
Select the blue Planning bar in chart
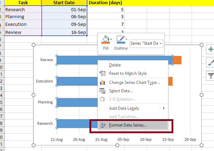coord(76,102)
